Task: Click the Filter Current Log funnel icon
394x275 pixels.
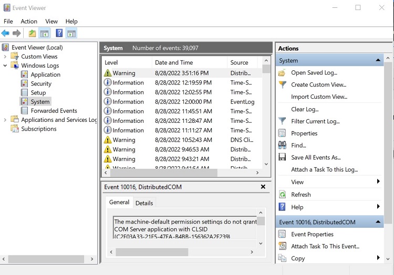Action: pyautogui.click(x=282, y=121)
